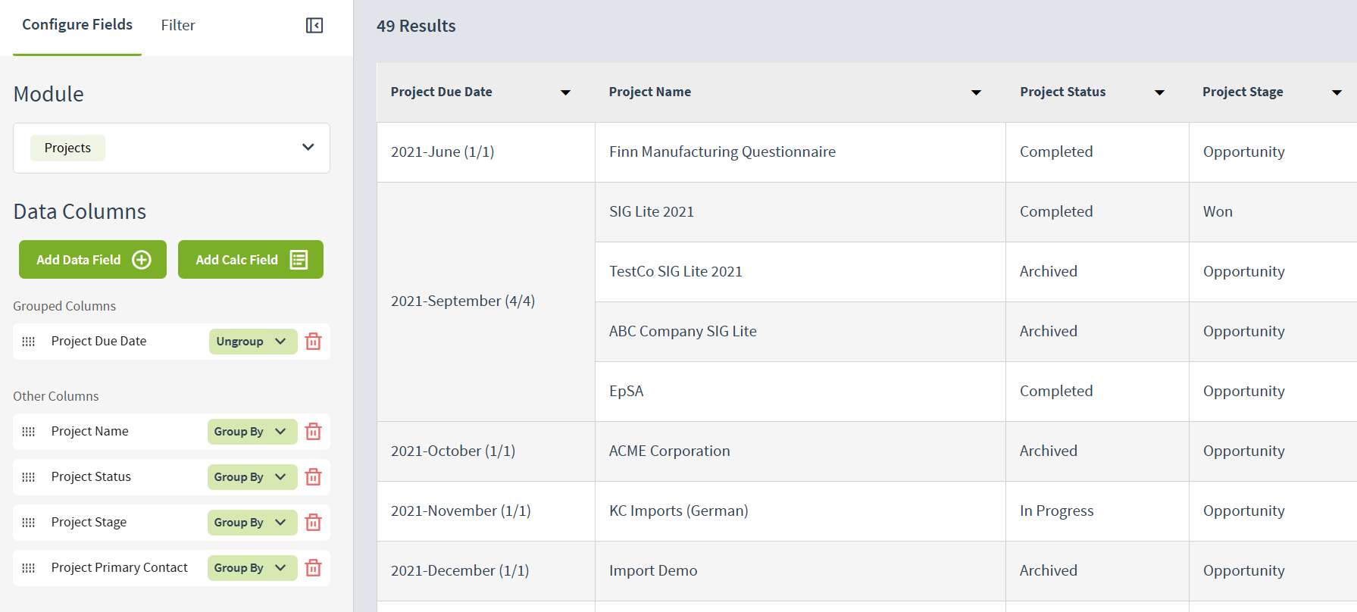Open the Ungroup dropdown for Project Due Date
Viewport: 1357px width, 612px height.
pos(252,342)
